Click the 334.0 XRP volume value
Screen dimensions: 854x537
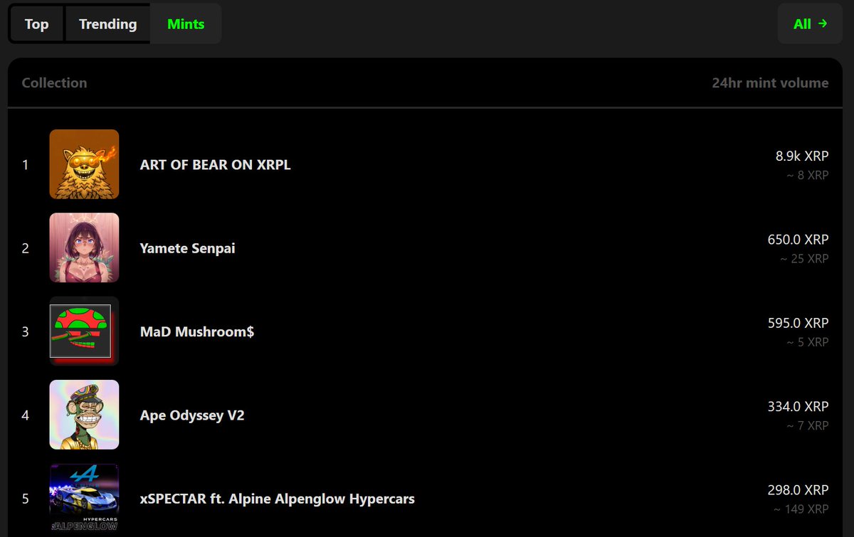coord(798,407)
